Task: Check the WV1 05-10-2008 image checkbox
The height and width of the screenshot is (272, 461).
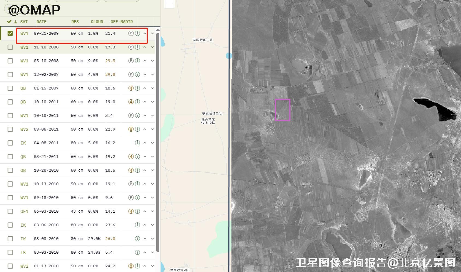Action: click(x=10, y=61)
